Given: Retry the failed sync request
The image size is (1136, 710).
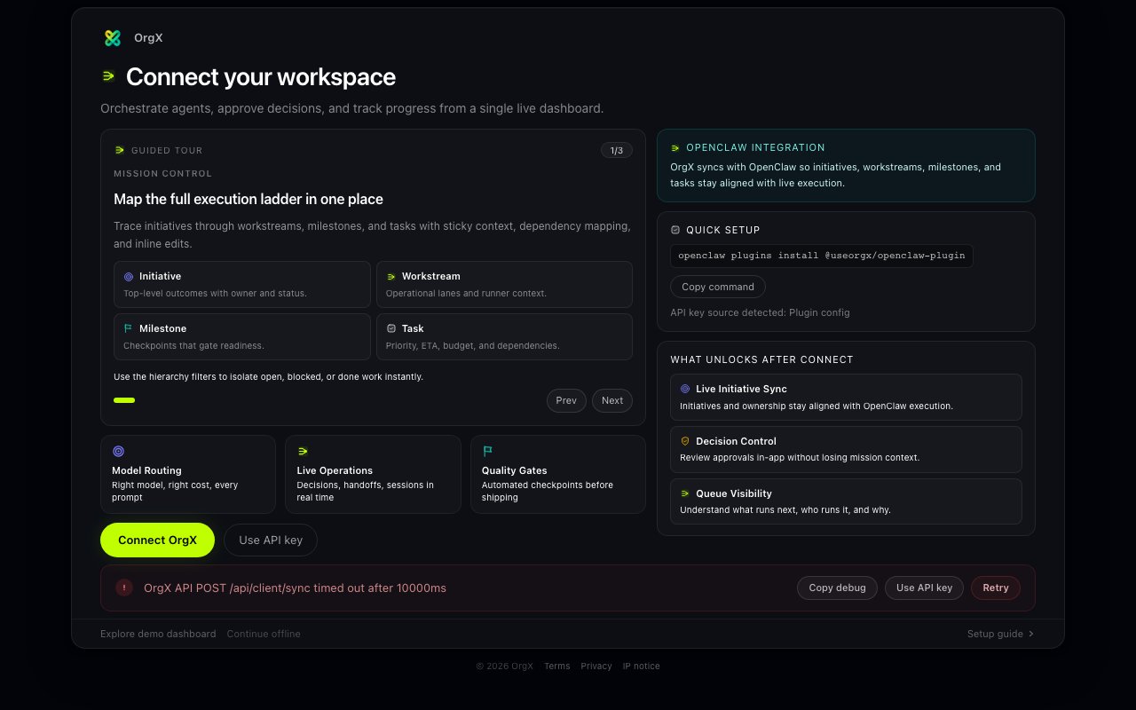Looking at the screenshot, I should [996, 588].
